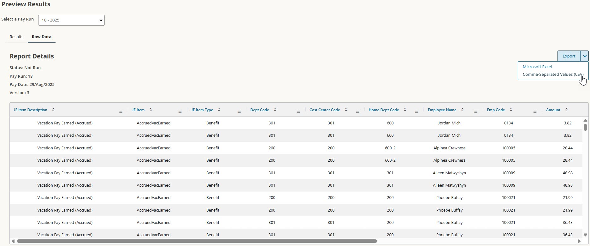Toggle the Export options arrow

[585, 56]
